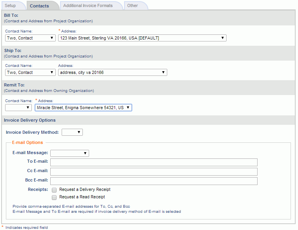The height and width of the screenshot is (230, 298).
Task: Open Remit To Contact Name dropdown
Action: point(18,108)
